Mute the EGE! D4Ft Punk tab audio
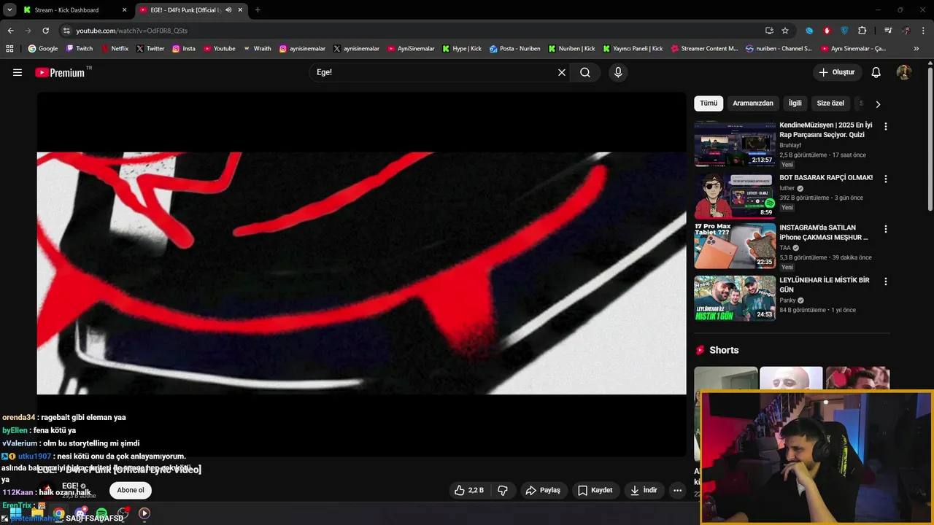This screenshot has width=934, height=525. [228, 10]
